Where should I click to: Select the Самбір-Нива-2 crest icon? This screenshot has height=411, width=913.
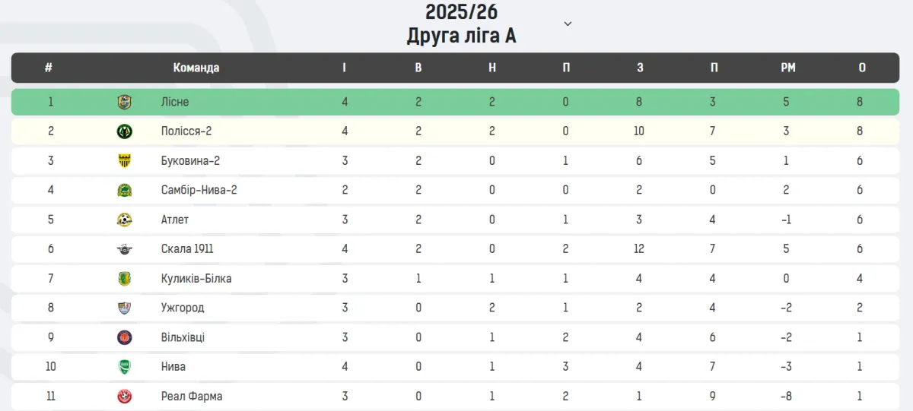(x=124, y=190)
